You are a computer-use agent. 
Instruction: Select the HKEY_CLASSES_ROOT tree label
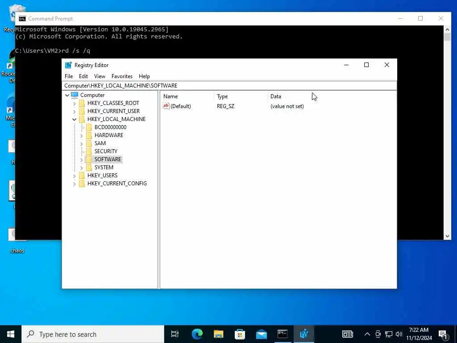[113, 103]
